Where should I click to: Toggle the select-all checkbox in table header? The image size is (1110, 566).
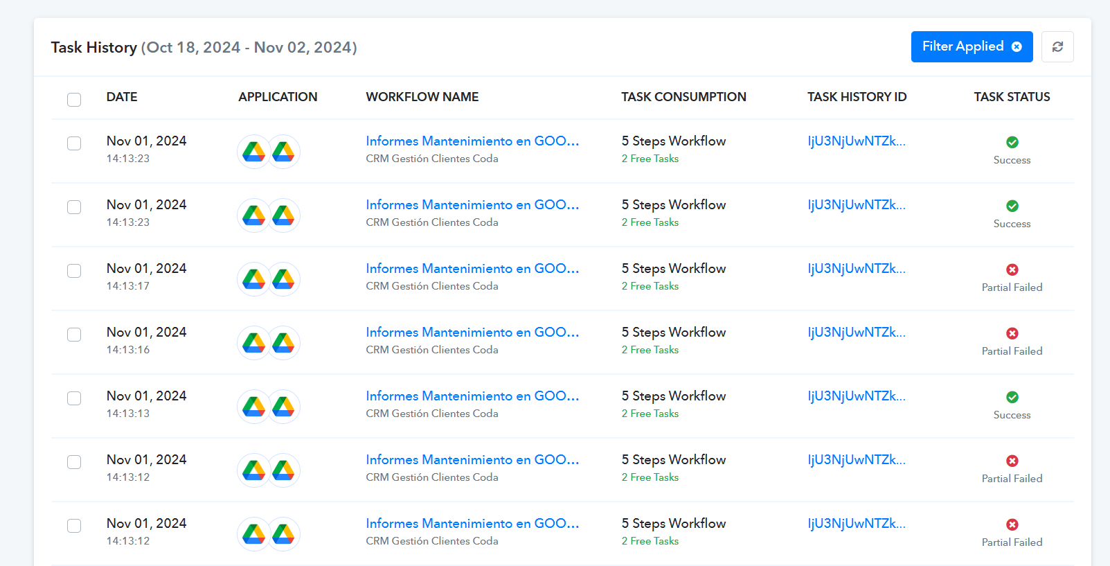(74, 100)
